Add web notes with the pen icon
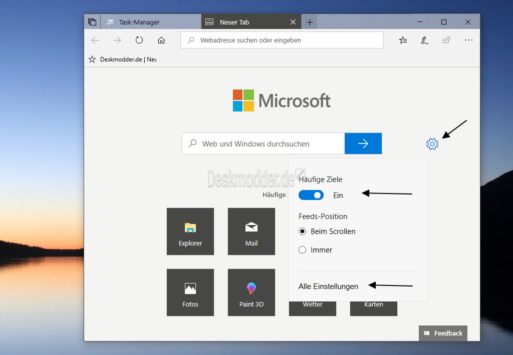 (x=425, y=40)
